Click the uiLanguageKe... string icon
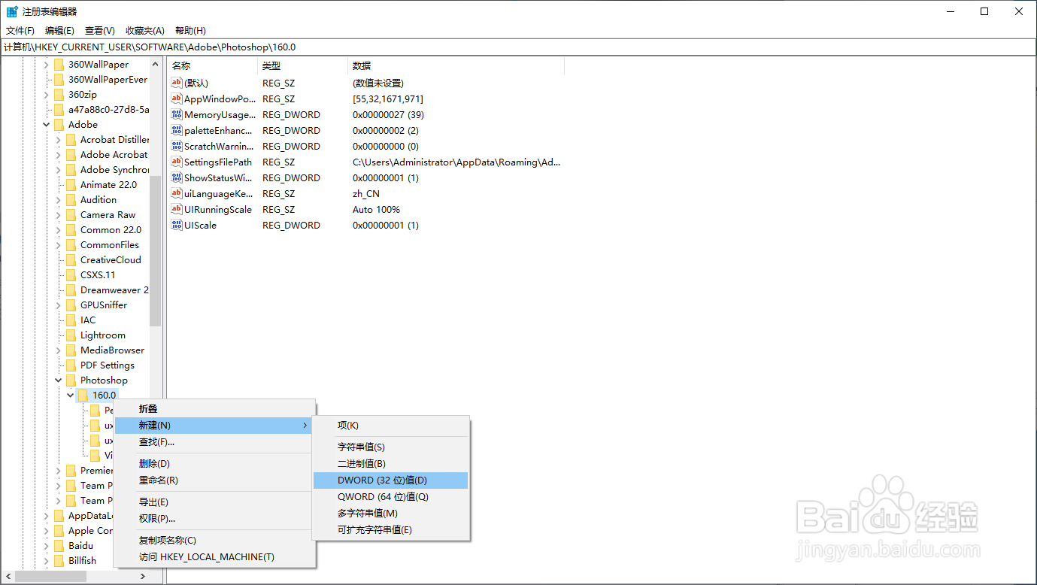This screenshot has height=585, width=1037. [177, 193]
